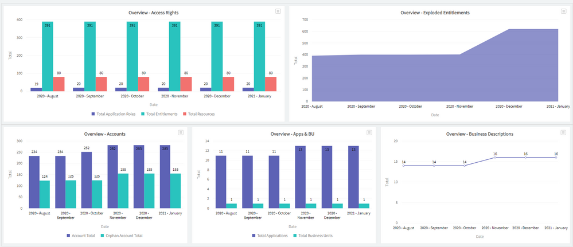Open the Exploded Entitlements chart menu icon
This screenshot has width=573, height=247.
pyautogui.click(x=563, y=11)
